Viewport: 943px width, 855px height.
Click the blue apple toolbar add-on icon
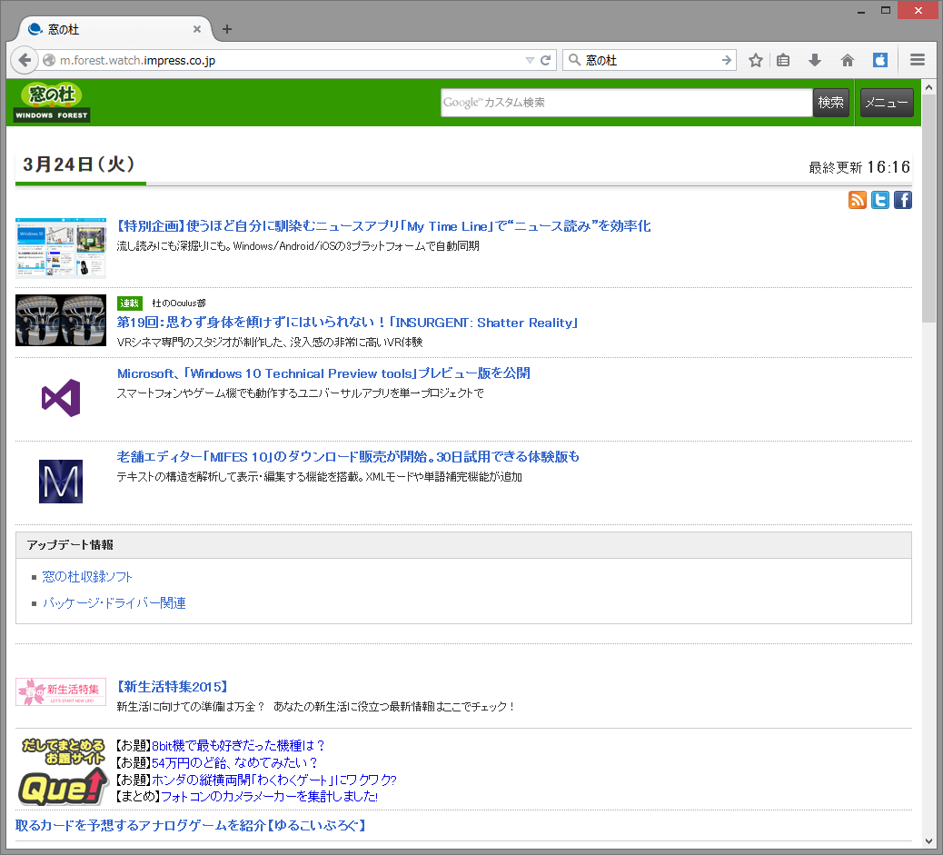tap(879, 60)
